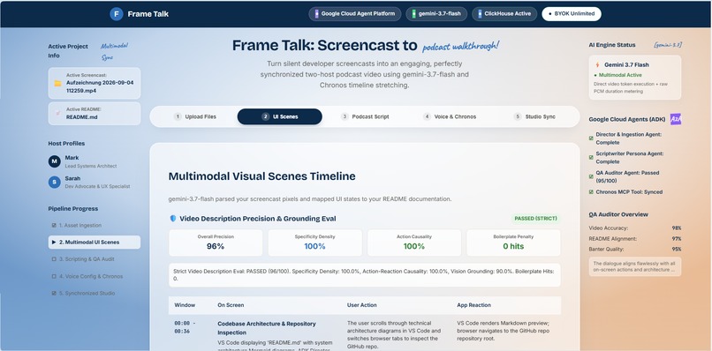Viewport: 712px width, 351px height.
Task: Click the QA Auditor Overview heading
Action: point(618,214)
